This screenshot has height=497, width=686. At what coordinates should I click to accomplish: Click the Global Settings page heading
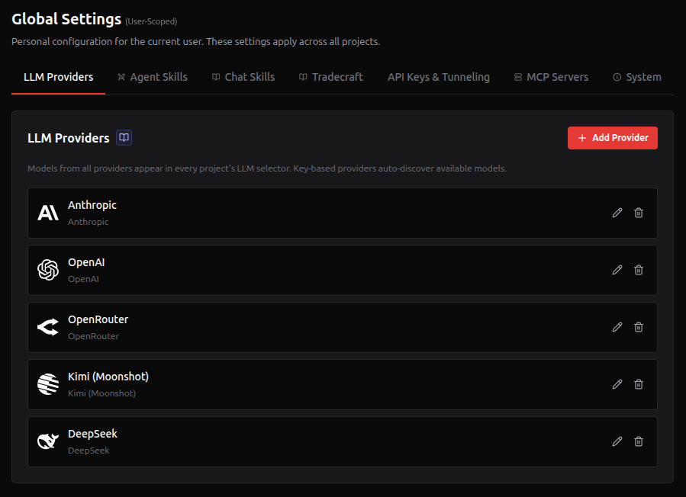(66, 19)
